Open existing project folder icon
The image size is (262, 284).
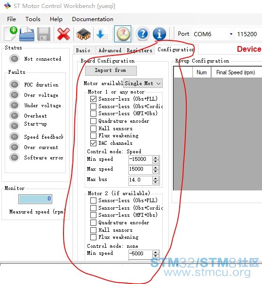pyautogui.click(x=27, y=34)
